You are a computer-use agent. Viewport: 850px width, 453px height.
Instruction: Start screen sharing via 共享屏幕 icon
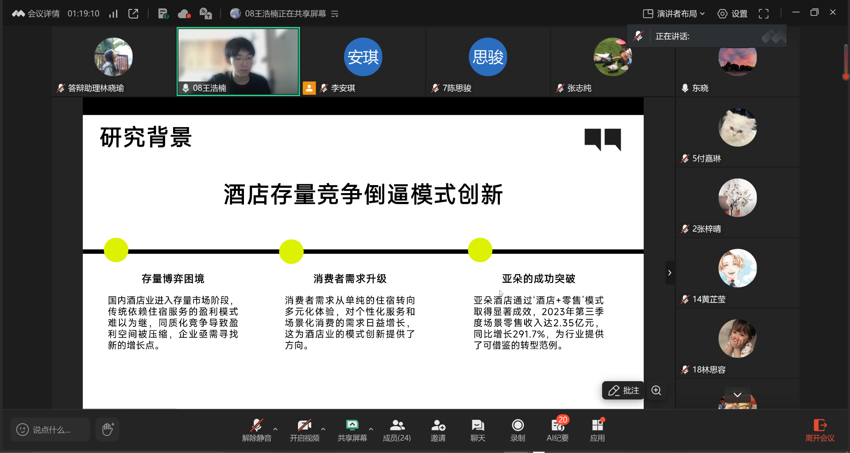click(352, 429)
